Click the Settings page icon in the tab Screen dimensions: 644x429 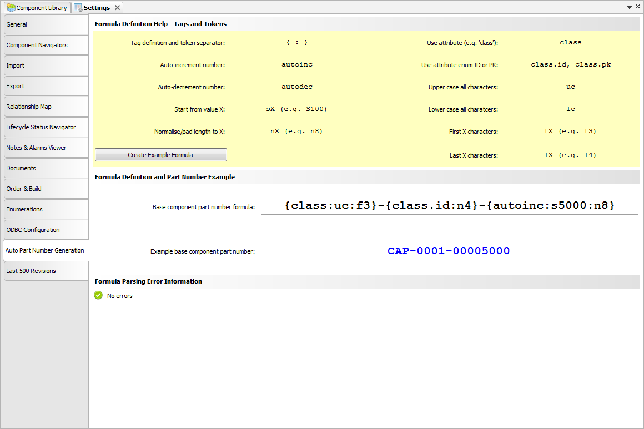[78, 7]
